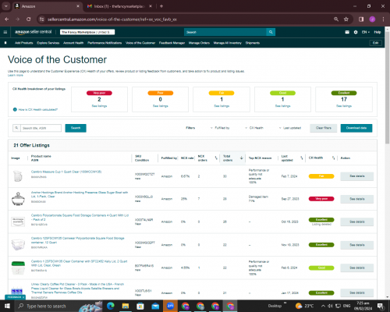Click See listings under Excellent

coord(344,106)
